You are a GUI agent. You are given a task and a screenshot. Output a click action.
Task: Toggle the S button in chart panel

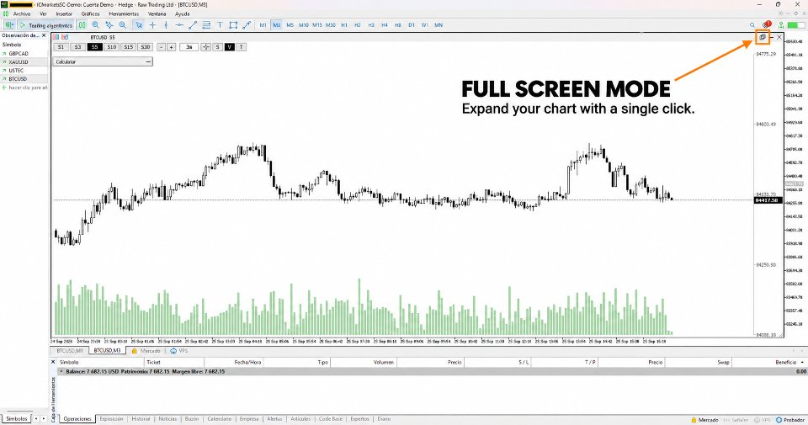click(217, 47)
